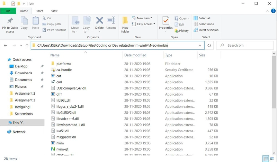Switch to large icons view in status bar
This screenshot has height=162, width=277.
(272, 158)
